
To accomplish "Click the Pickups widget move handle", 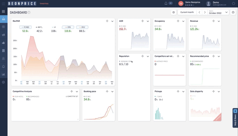I will click(178, 91).
